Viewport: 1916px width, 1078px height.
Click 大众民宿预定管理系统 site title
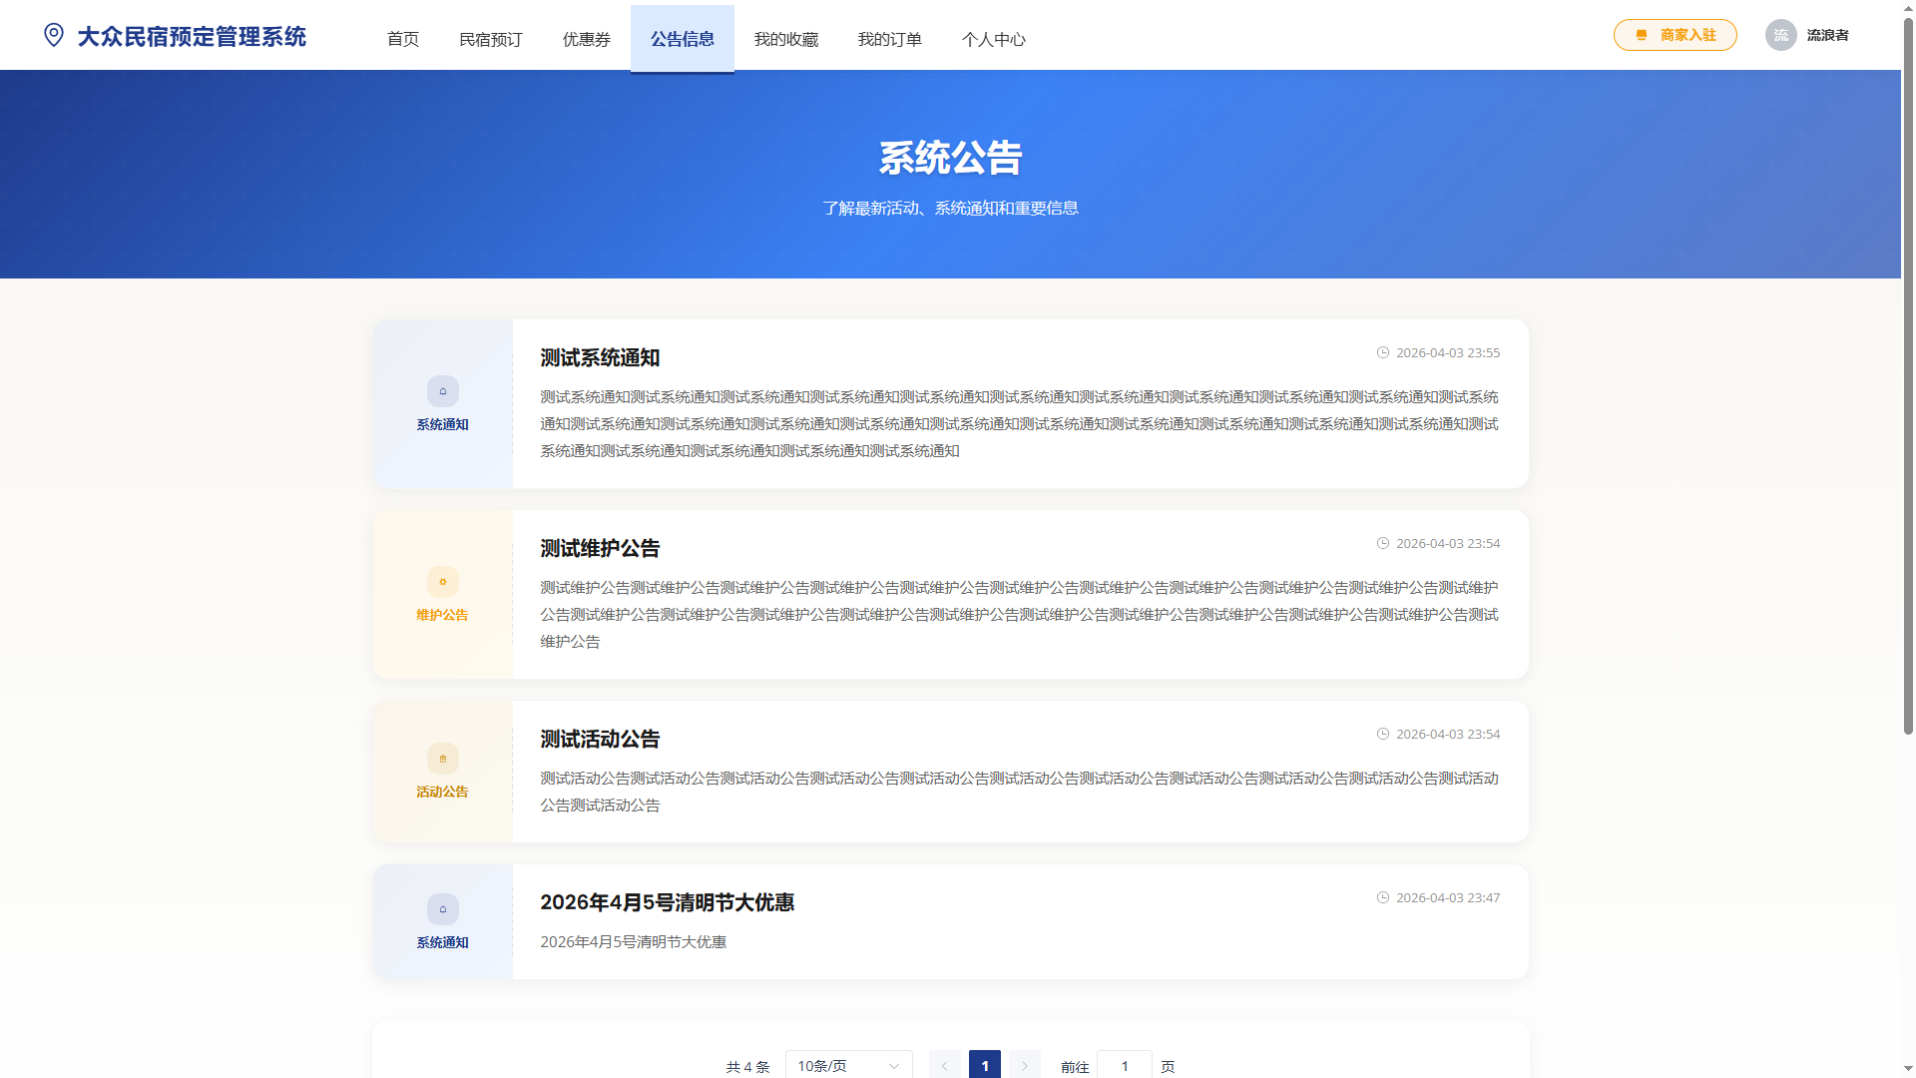(x=192, y=37)
